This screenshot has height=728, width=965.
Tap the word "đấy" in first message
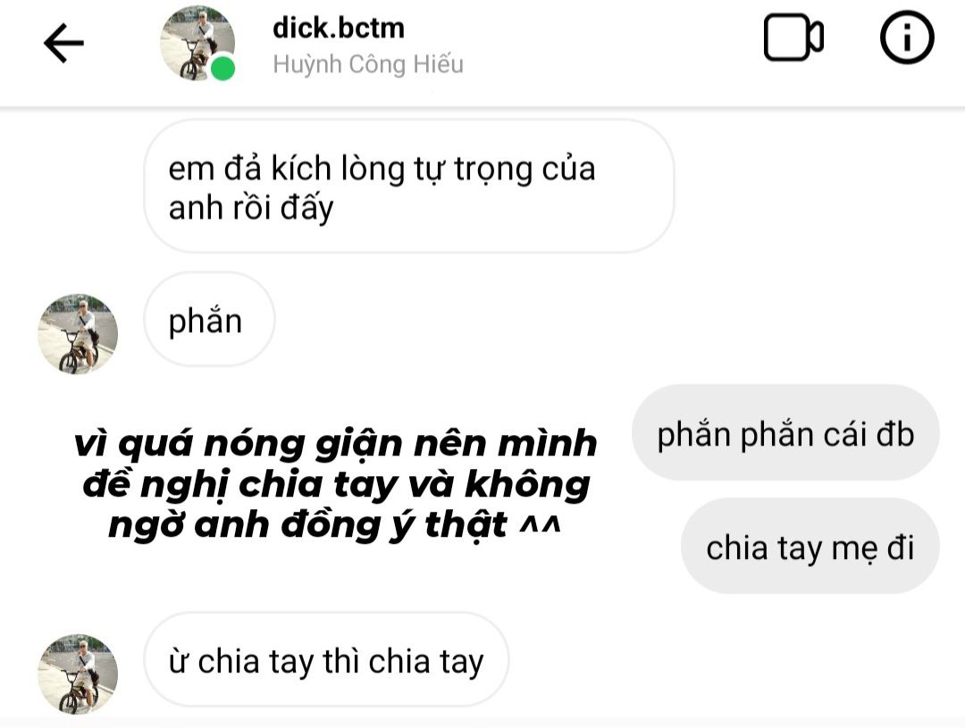pos(306,207)
